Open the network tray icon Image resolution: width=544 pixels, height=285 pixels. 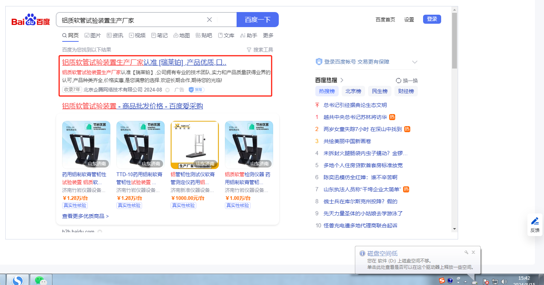(x=495, y=282)
